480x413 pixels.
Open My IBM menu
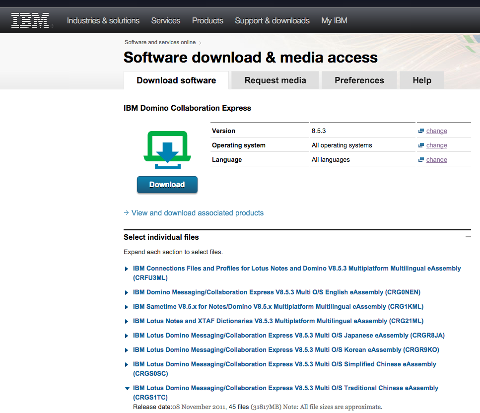(334, 20)
